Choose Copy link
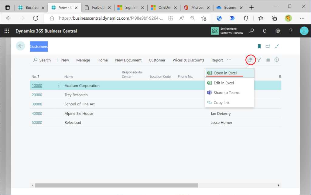This screenshot has height=195, width=311. pyautogui.click(x=230, y=102)
